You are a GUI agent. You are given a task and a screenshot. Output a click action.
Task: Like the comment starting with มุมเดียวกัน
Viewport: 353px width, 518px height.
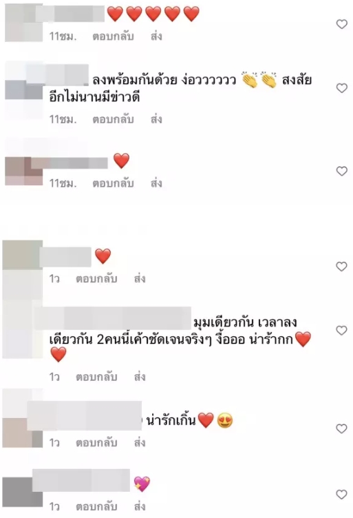click(341, 330)
